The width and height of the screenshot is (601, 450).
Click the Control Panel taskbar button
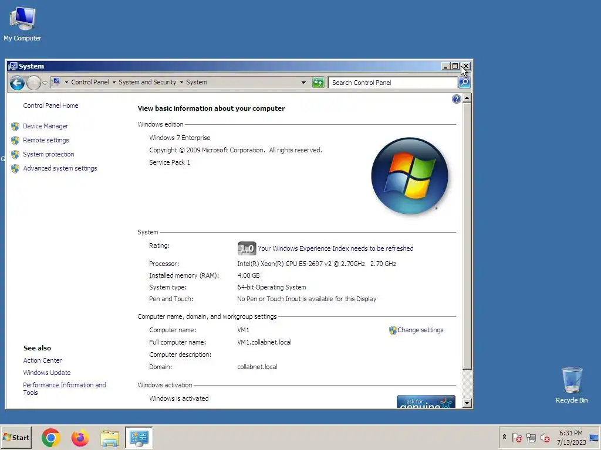point(139,437)
